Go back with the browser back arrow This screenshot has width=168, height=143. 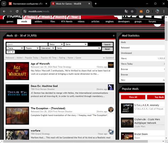(4, 11)
